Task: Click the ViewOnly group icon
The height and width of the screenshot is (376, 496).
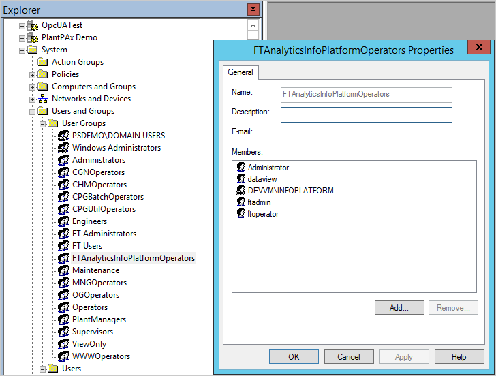Action: point(63,345)
